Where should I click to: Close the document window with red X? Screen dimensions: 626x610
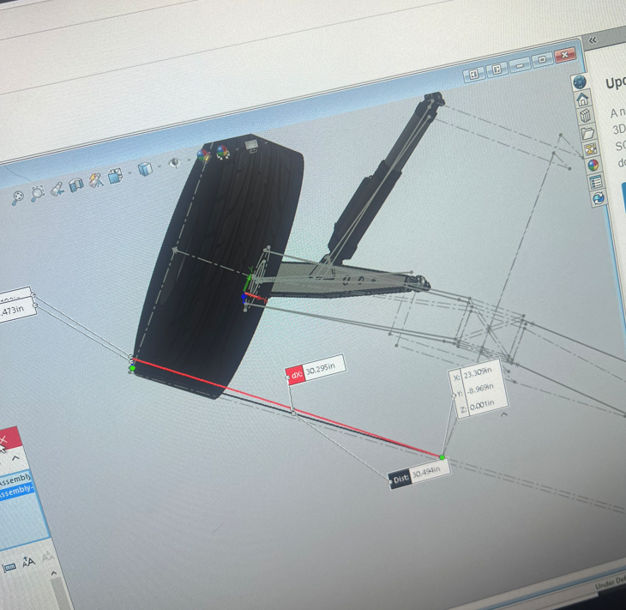(x=564, y=55)
